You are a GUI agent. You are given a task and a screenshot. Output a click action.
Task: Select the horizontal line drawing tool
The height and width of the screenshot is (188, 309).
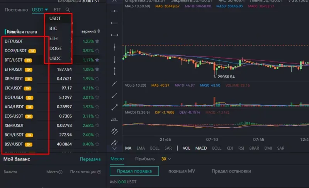pyautogui.click(x=114, y=11)
